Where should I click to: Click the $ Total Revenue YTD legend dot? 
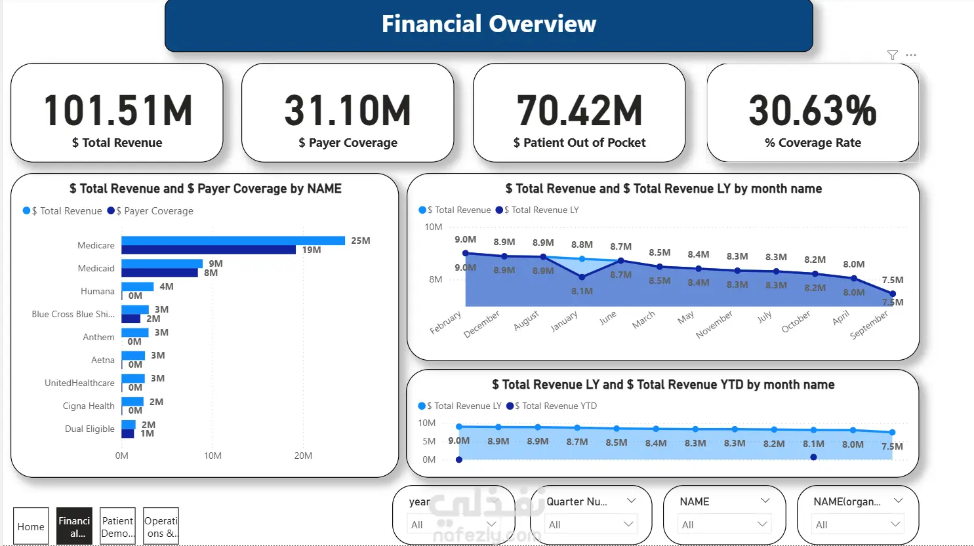pyautogui.click(x=510, y=406)
